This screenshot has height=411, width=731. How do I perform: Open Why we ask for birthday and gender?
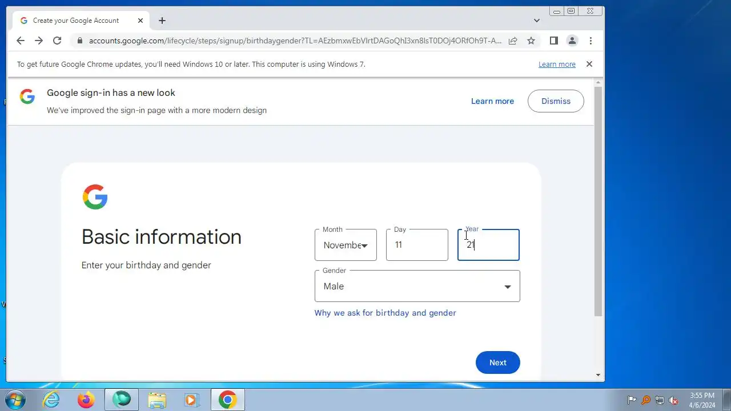(385, 313)
